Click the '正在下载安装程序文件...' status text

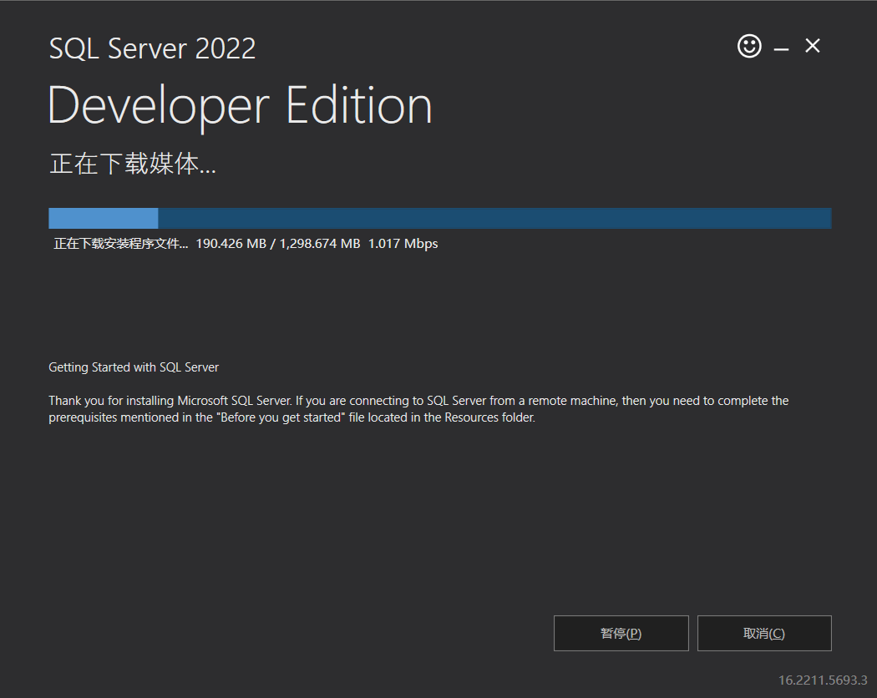[x=121, y=243]
